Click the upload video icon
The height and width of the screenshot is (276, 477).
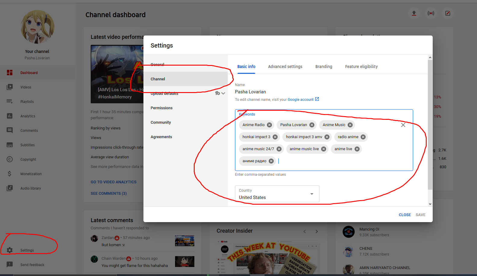tap(414, 13)
